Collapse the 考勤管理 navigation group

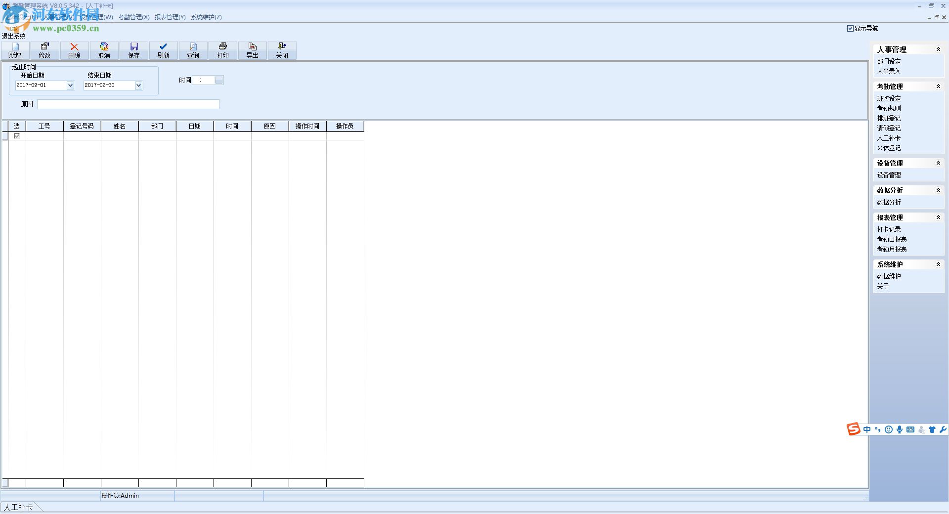pyautogui.click(x=938, y=86)
